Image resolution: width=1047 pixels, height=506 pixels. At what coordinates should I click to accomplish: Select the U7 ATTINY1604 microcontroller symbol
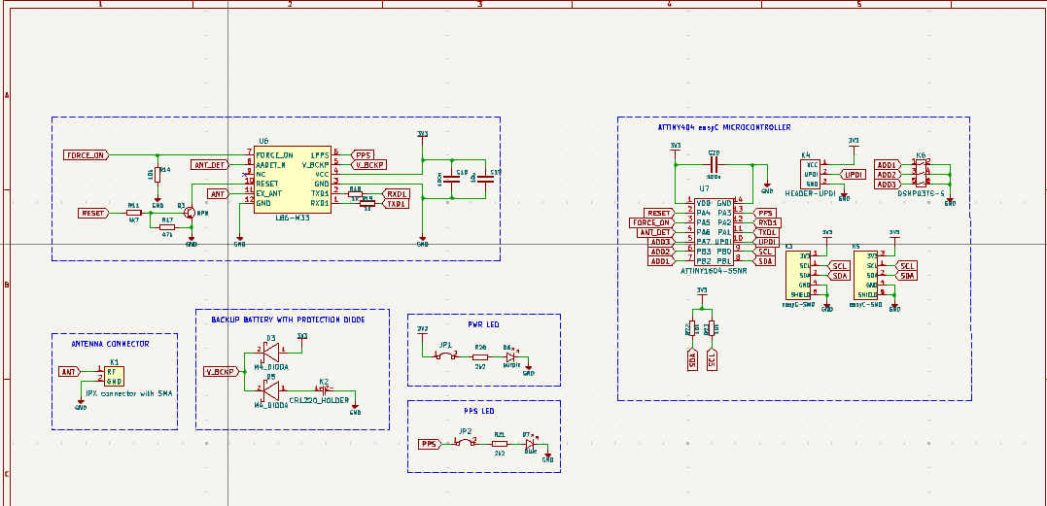tap(714, 232)
